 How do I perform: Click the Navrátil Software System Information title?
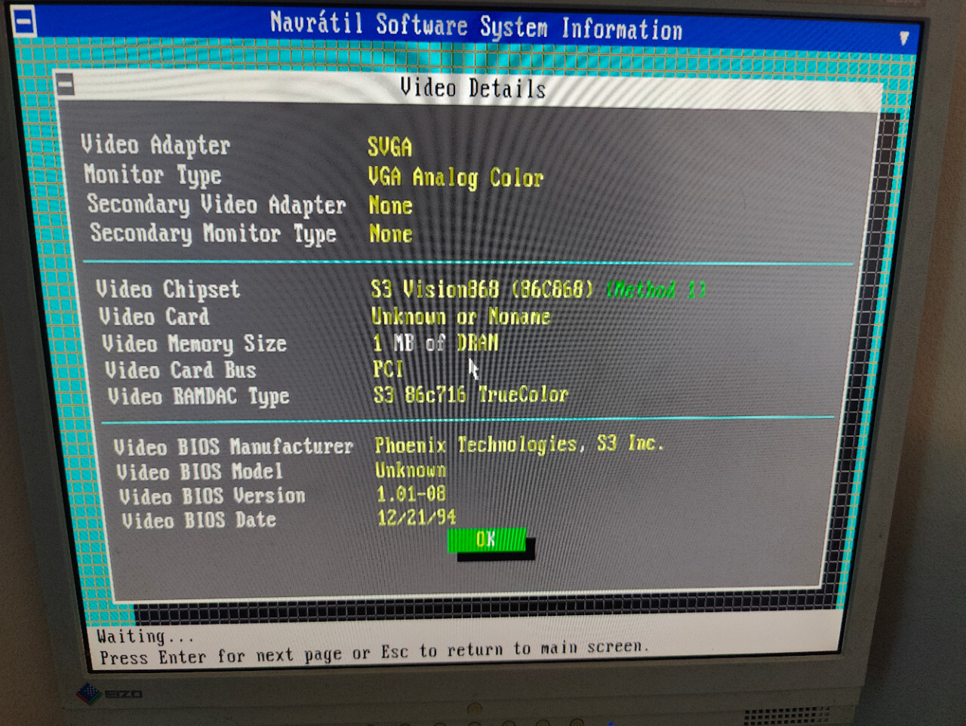coord(476,26)
